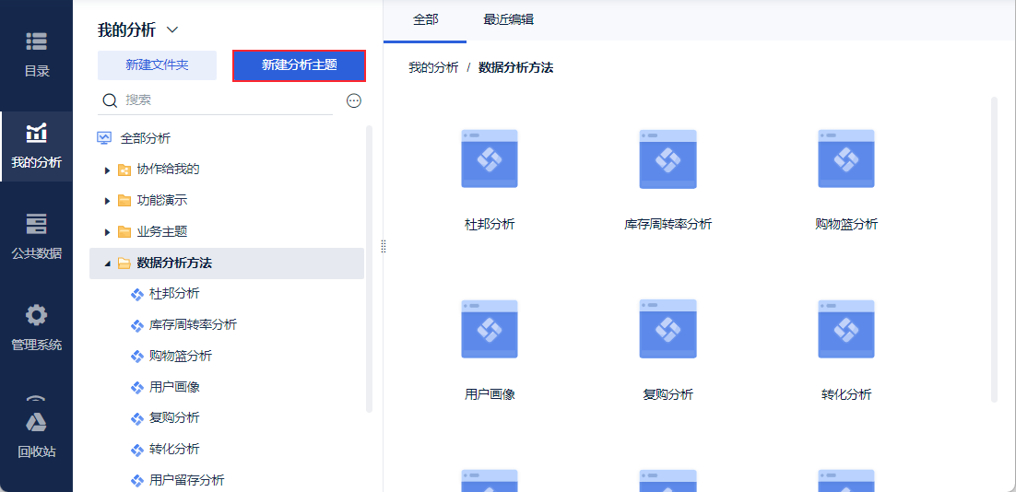Image resolution: width=1016 pixels, height=492 pixels.
Task: Open the 复购分析 card thumbnail
Action: click(x=668, y=329)
